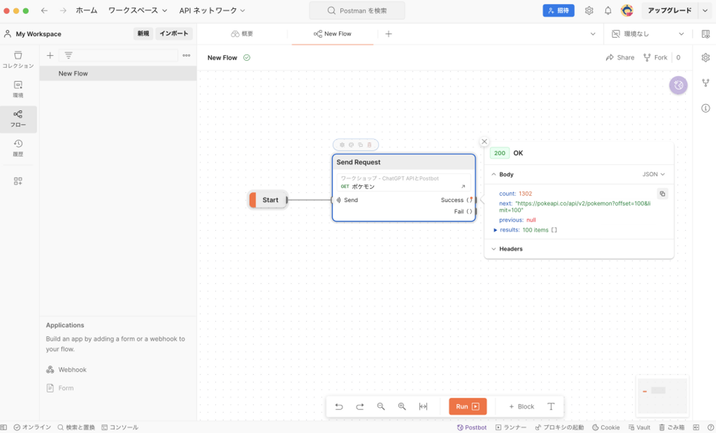This screenshot has width=716, height=433.
Task: Zoom out the flow canvas
Action: tap(381, 407)
